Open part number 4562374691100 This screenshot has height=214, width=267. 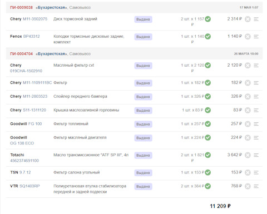[x=24, y=161]
